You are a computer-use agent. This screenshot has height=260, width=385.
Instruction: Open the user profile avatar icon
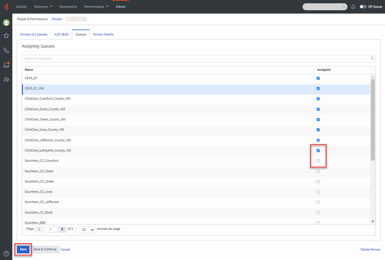coord(6,23)
